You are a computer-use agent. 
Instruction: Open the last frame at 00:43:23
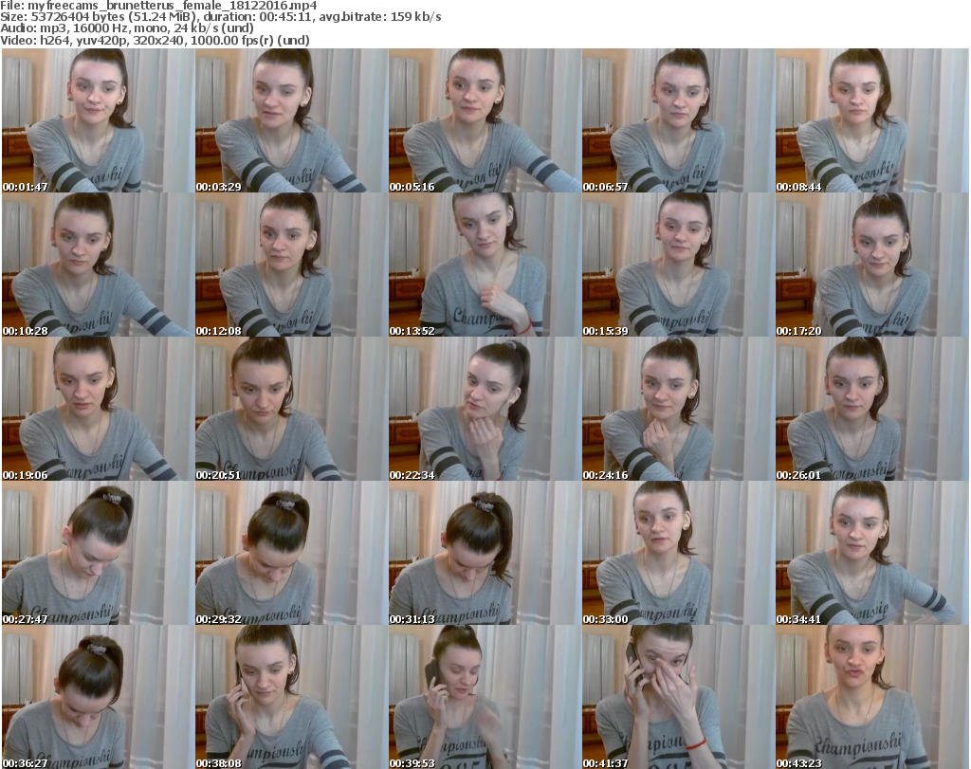click(x=871, y=697)
